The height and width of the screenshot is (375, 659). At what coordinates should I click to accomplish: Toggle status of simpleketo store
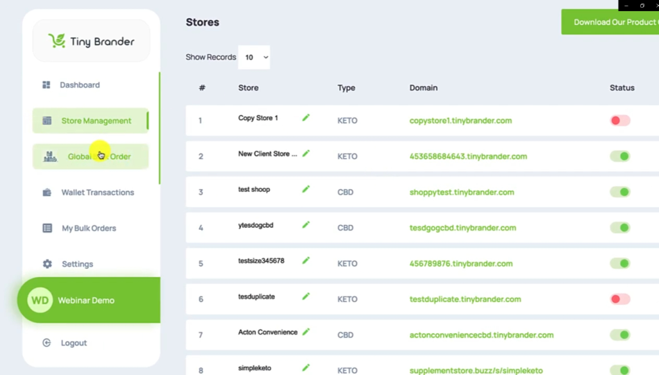coord(620,370)
